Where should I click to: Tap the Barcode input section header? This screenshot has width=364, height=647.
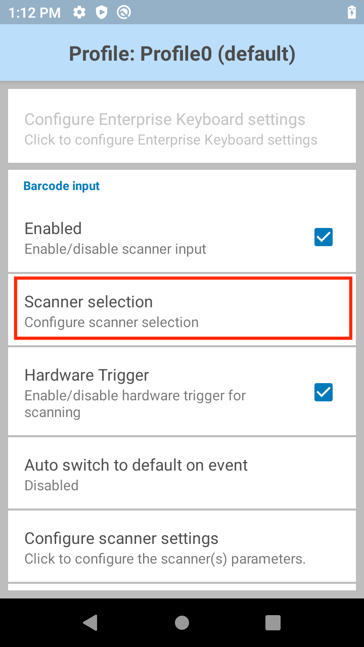click(x=62, y=186)
